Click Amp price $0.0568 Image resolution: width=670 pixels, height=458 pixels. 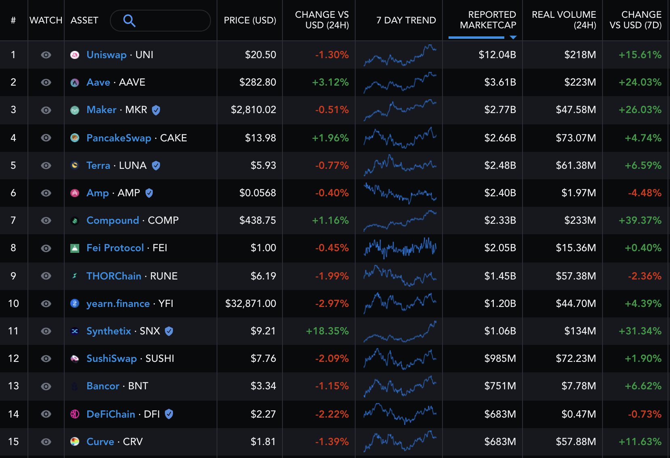coord(258,193)
